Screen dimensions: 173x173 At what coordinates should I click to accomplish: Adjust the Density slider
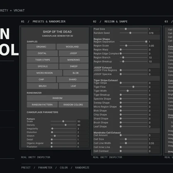(x=63, y=125)
